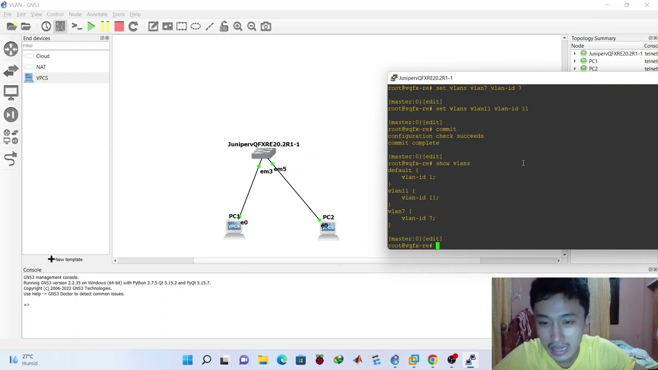Toggle the lock/unlock items padlock icon
Viewport: 658px width, 370px height.
pos(224,26)
